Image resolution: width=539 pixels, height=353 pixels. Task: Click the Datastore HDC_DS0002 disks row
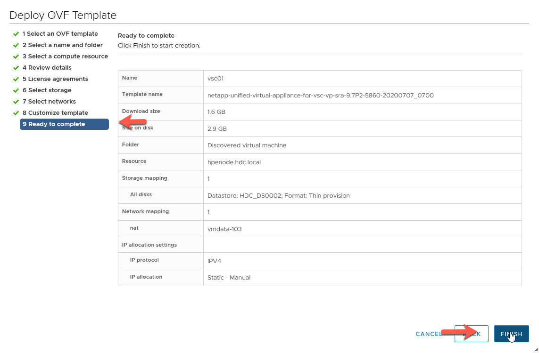(x=278, y=195)
